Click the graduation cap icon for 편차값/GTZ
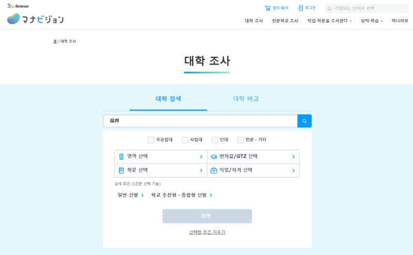The width and height of the screenshot is (413, 255). pyautogui.click(x=214, y=157)
